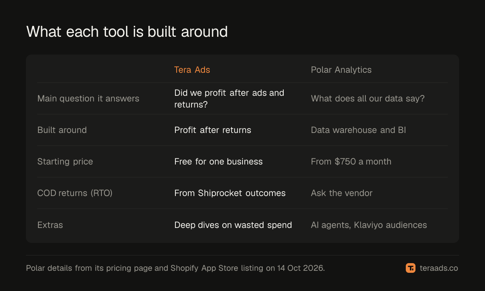Select the 'Main question it answers' row label

(x=88, y=99)
